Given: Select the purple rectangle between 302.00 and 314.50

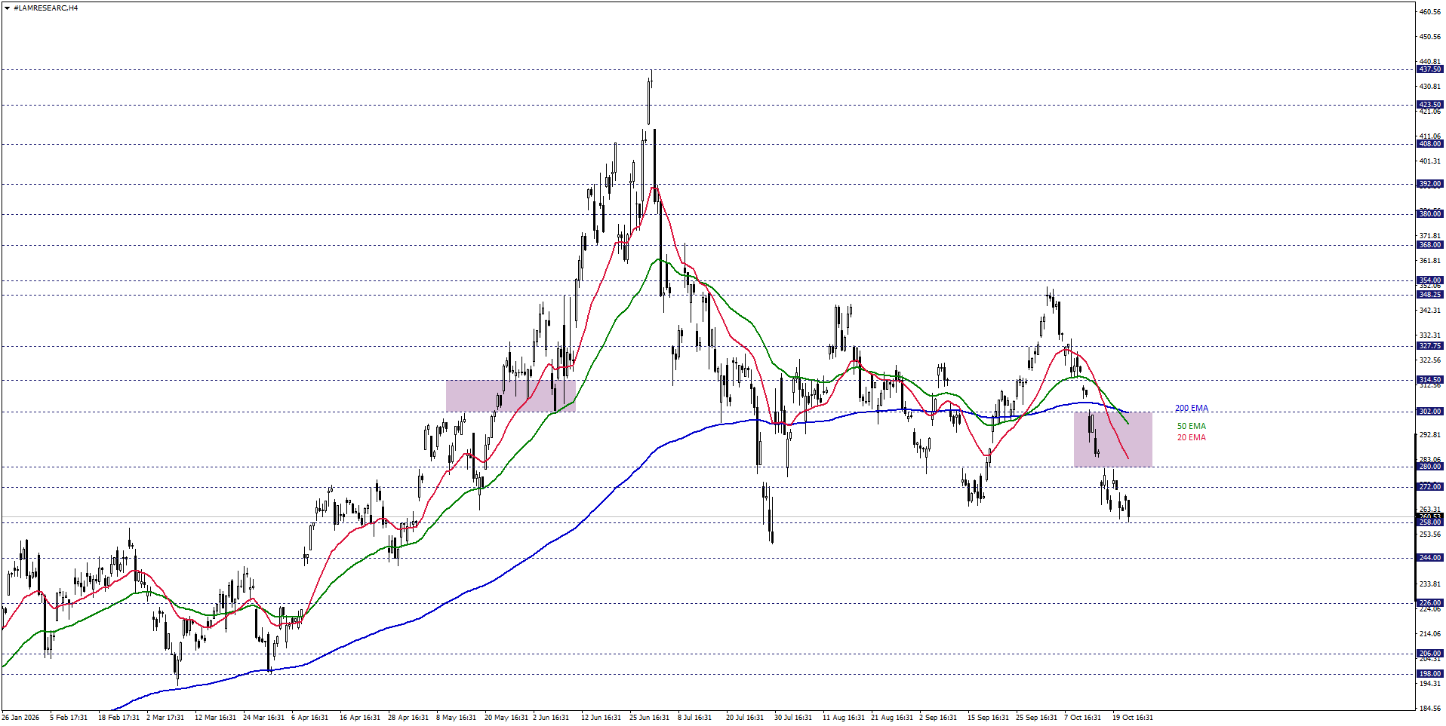Looking at the screenshot, I should click(x=511, y=396).
